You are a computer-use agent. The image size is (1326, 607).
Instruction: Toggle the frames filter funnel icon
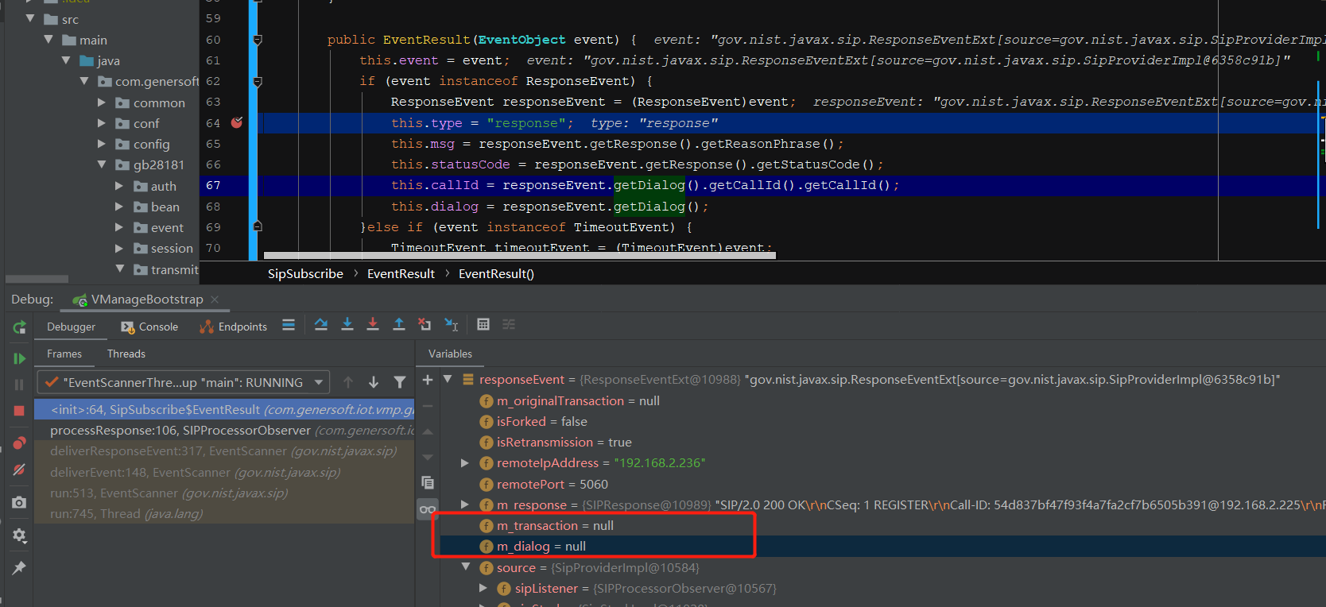pyautogui.click(x=400, y=382)
